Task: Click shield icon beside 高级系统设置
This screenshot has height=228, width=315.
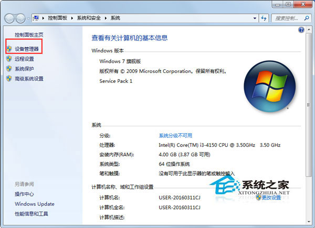Action: coord(9,79)
